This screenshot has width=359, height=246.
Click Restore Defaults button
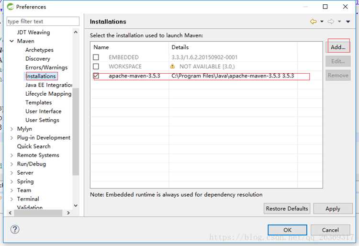click(287, 209)
